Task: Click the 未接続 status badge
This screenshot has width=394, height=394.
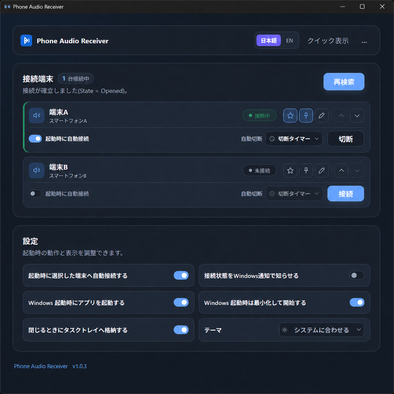Action: point(260,171)
